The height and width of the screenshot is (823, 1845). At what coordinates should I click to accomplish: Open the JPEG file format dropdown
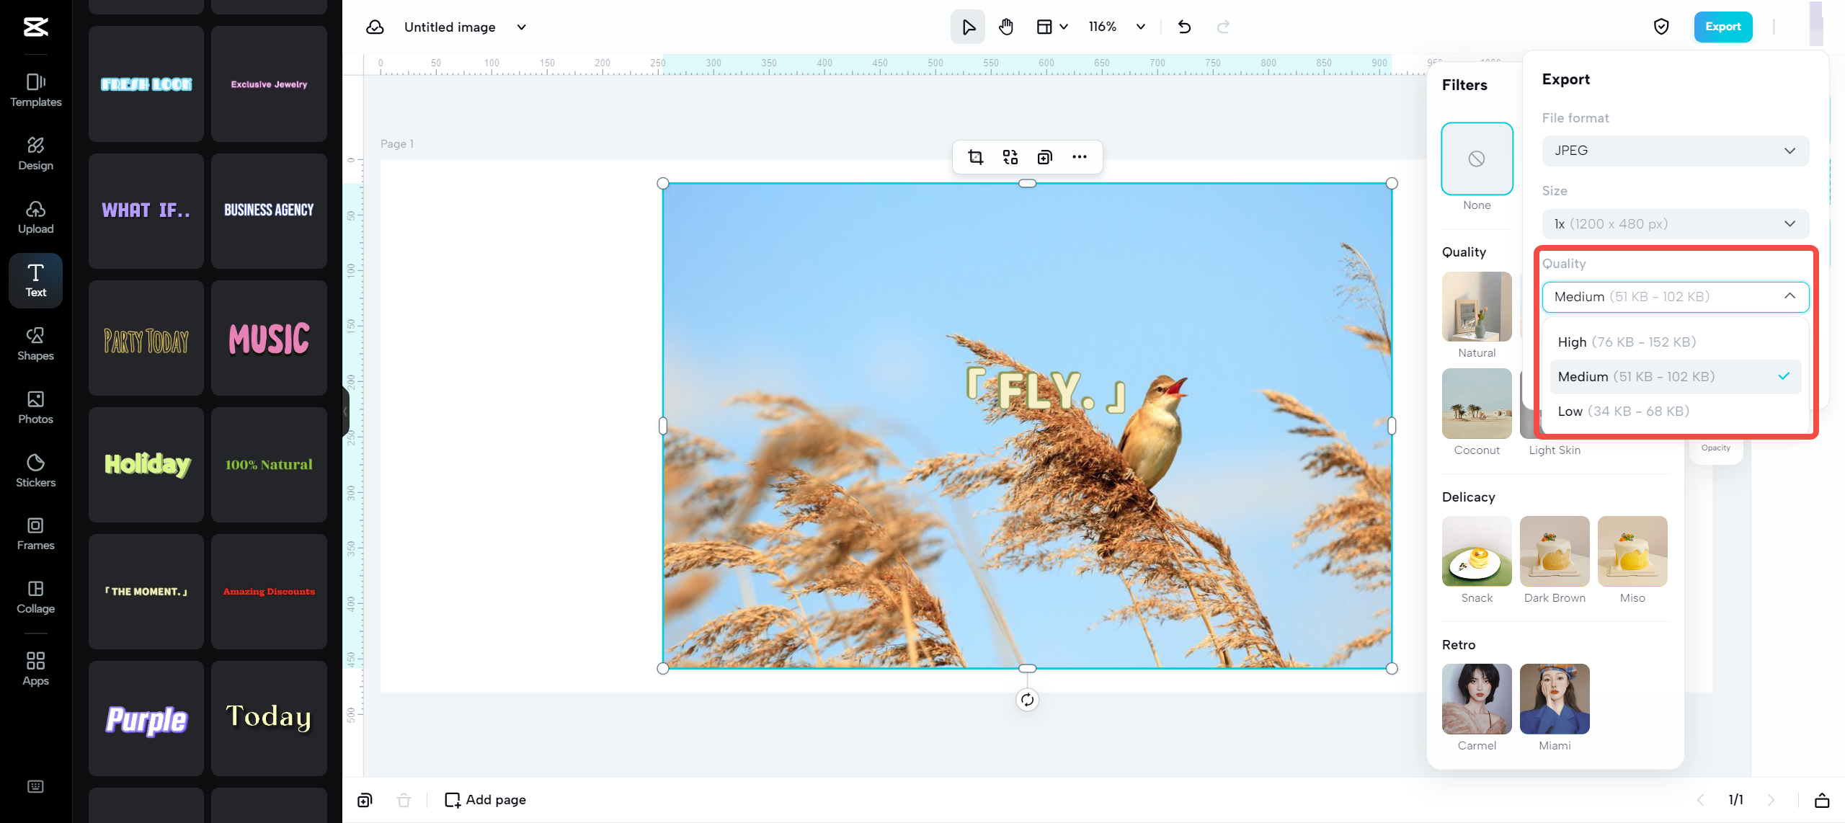1675,151
